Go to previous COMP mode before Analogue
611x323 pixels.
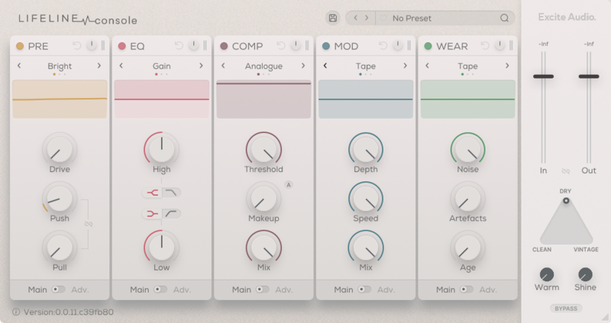coord(223,66)
